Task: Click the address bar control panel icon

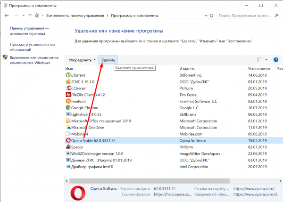Action: pos(37,16)
